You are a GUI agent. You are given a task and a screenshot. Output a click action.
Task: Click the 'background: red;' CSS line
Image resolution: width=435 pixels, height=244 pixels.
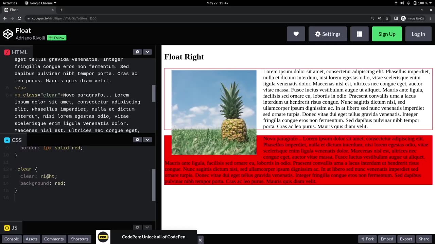(x=43, y=183)
